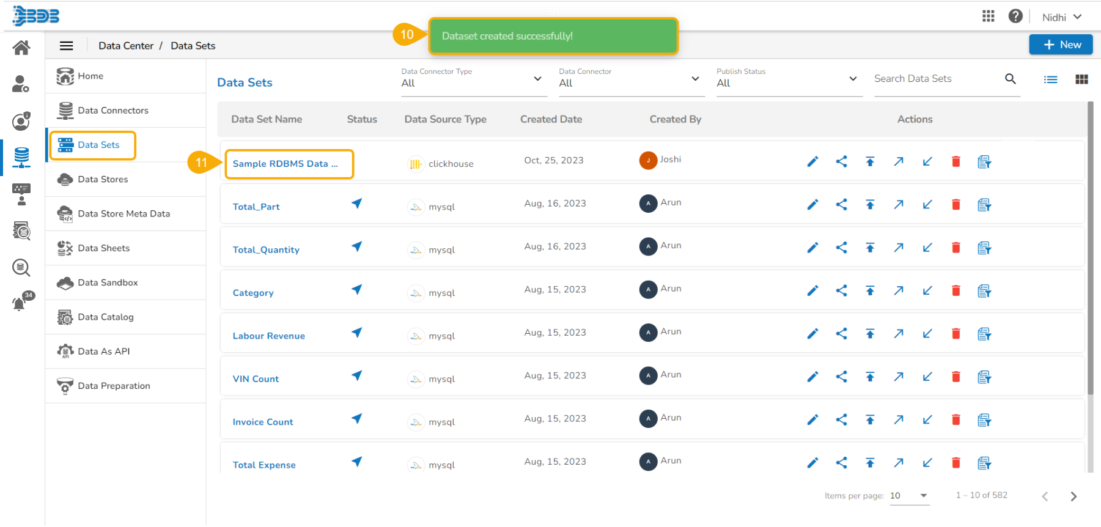Open the Items per page dropdown
Viewport: 1101px width, 527px height.
click(909, 496)
